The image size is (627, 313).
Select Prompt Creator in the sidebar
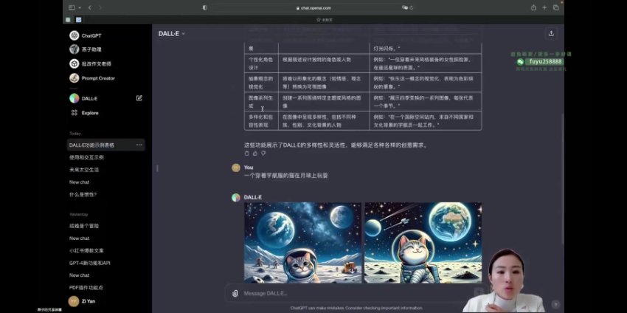97,78
